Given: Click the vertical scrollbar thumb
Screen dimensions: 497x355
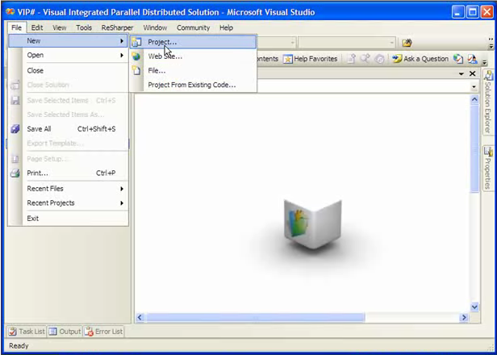Looking at the screenshot, I should pos(474,148).
